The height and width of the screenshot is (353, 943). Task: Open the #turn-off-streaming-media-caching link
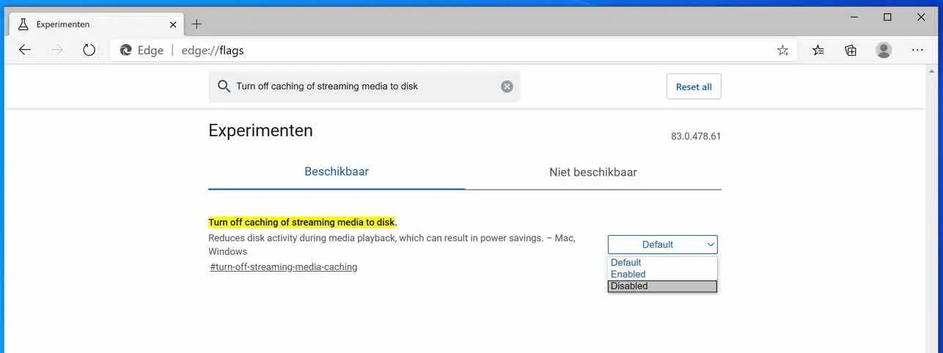click(284, 267)
